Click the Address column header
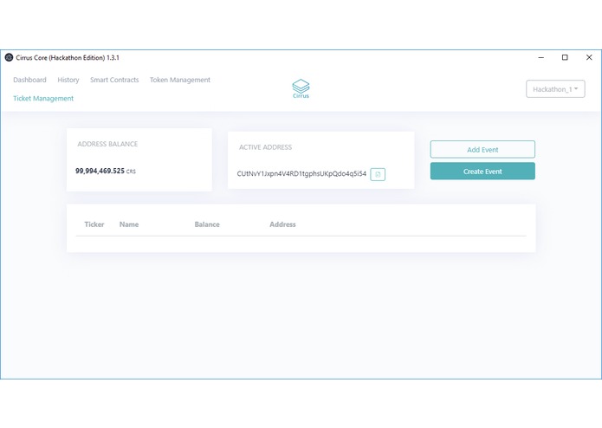This screenshot has height=428, width=602. (x=282, y=224)
